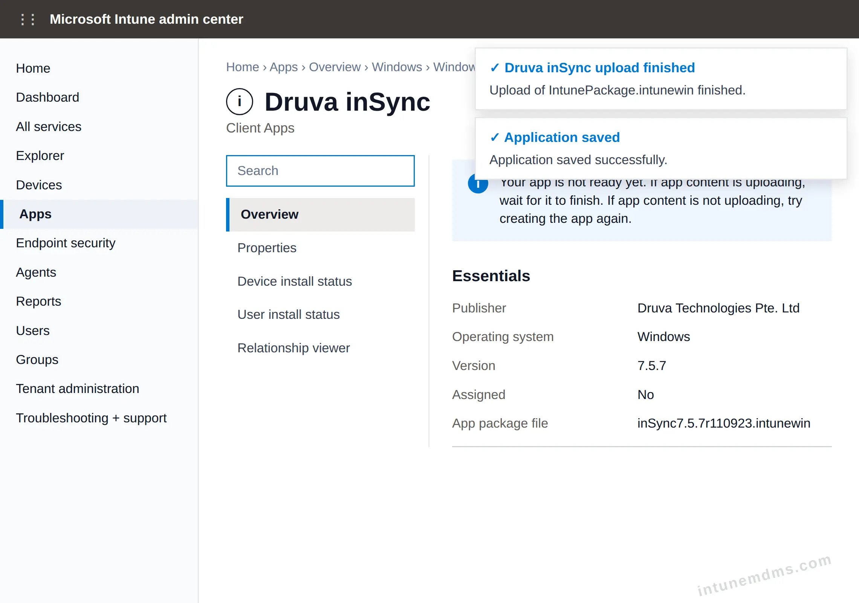Click the Druva inSync page title
The height and width of the screenshot is (603, 859).
click(347, 102)
